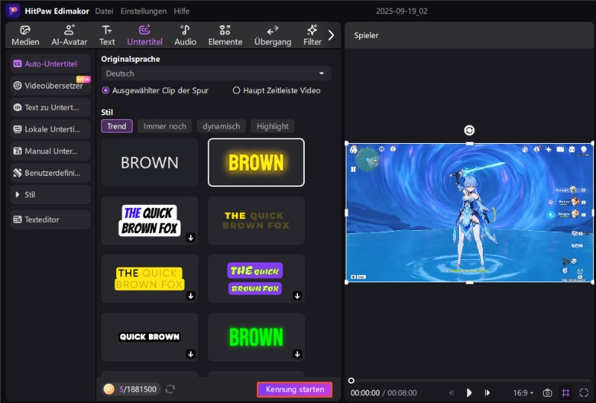Select 'Ausgewählter Clip der Spur' option

pos(106,90)
